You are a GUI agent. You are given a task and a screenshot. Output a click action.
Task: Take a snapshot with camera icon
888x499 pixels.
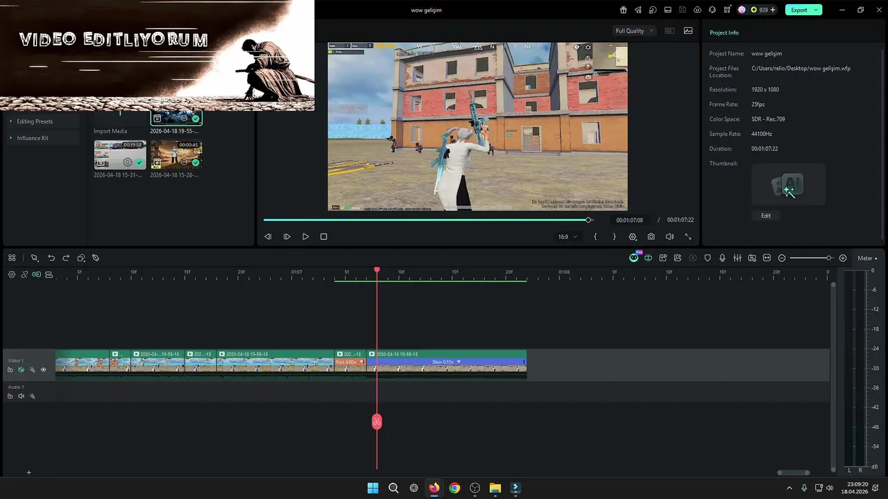pyautogui.click(x=651, y=236)
